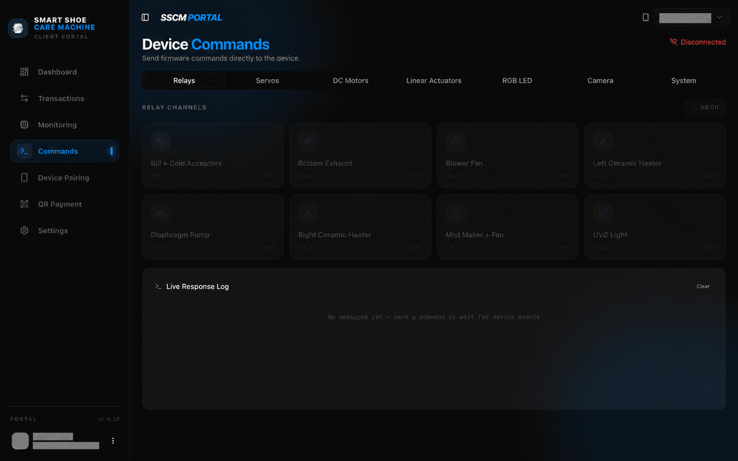The image size is (738, 461).
Task: Click the Commands terminal icon
Action: pos(24,151)
